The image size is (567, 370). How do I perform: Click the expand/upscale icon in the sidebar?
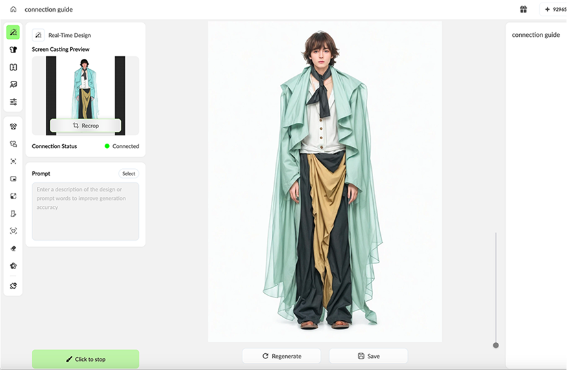(13, 196)
